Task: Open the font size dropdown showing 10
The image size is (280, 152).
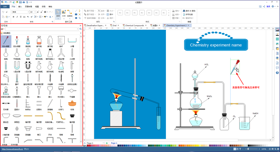Action: [35, 12]
